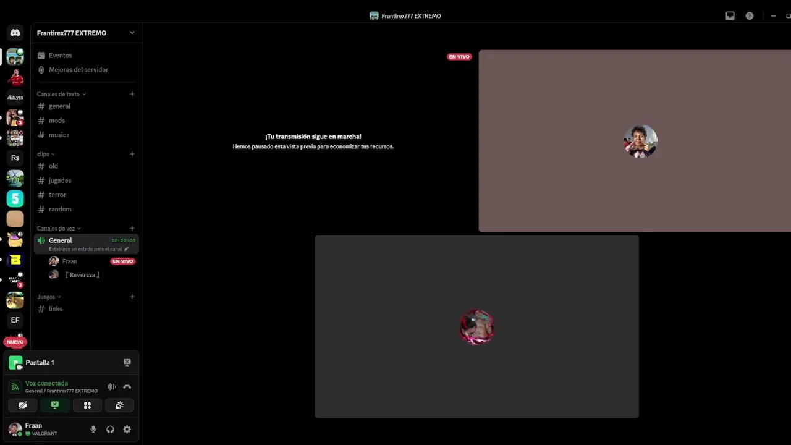
Task: Collapse the Juegos category
Action: 49,297
